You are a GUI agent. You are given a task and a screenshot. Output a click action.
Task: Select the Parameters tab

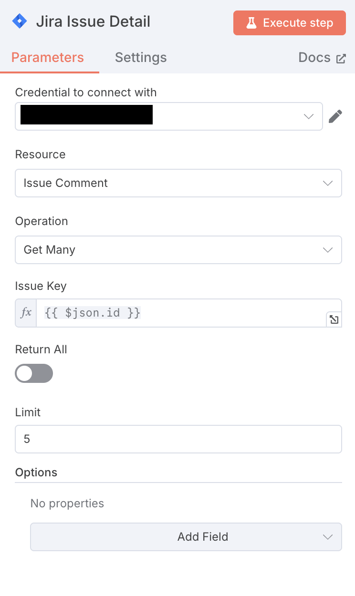click(x=48, y=58)
